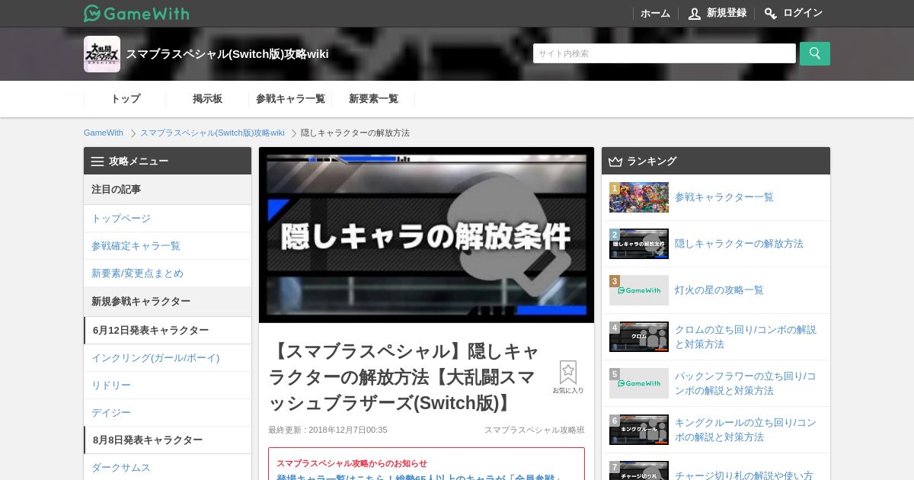Click the green search magnifier button
The width and height of the screenshot is (914, 480).
coord(815,53)
